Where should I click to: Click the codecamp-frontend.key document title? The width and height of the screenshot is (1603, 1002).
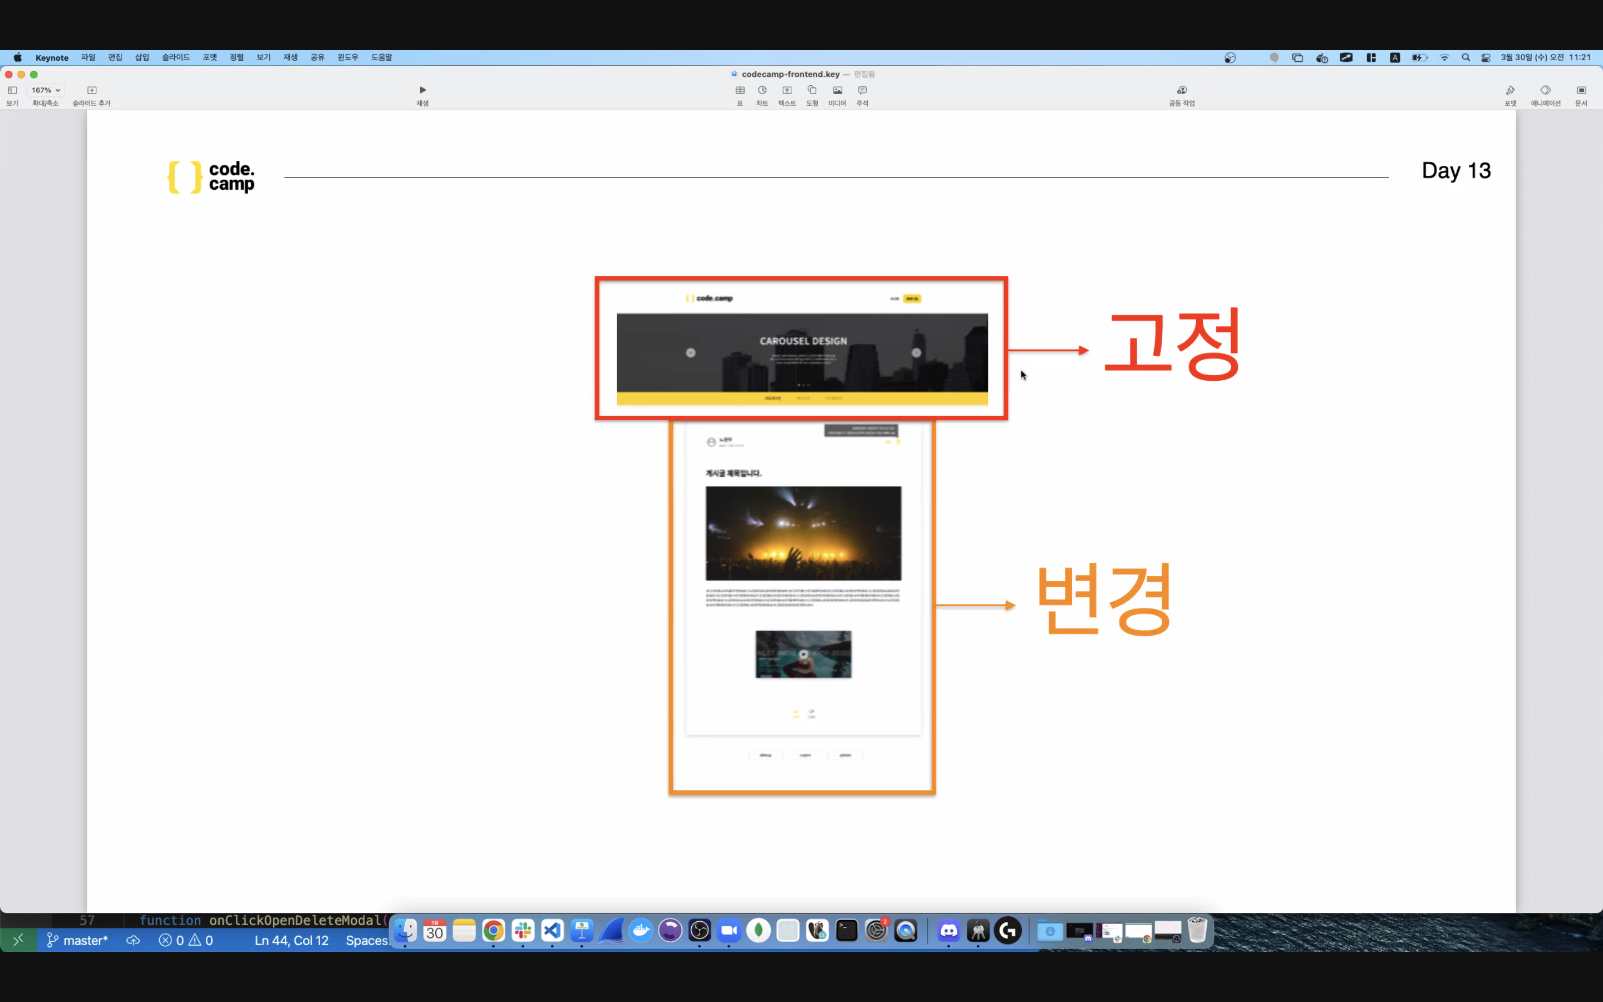pyautogui.click(x=790, y=74)
